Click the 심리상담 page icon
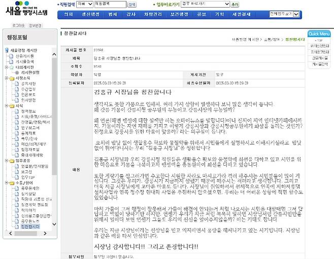Image resolution: width=334 pixels, height=259 pixels. [x=17, y=194]
